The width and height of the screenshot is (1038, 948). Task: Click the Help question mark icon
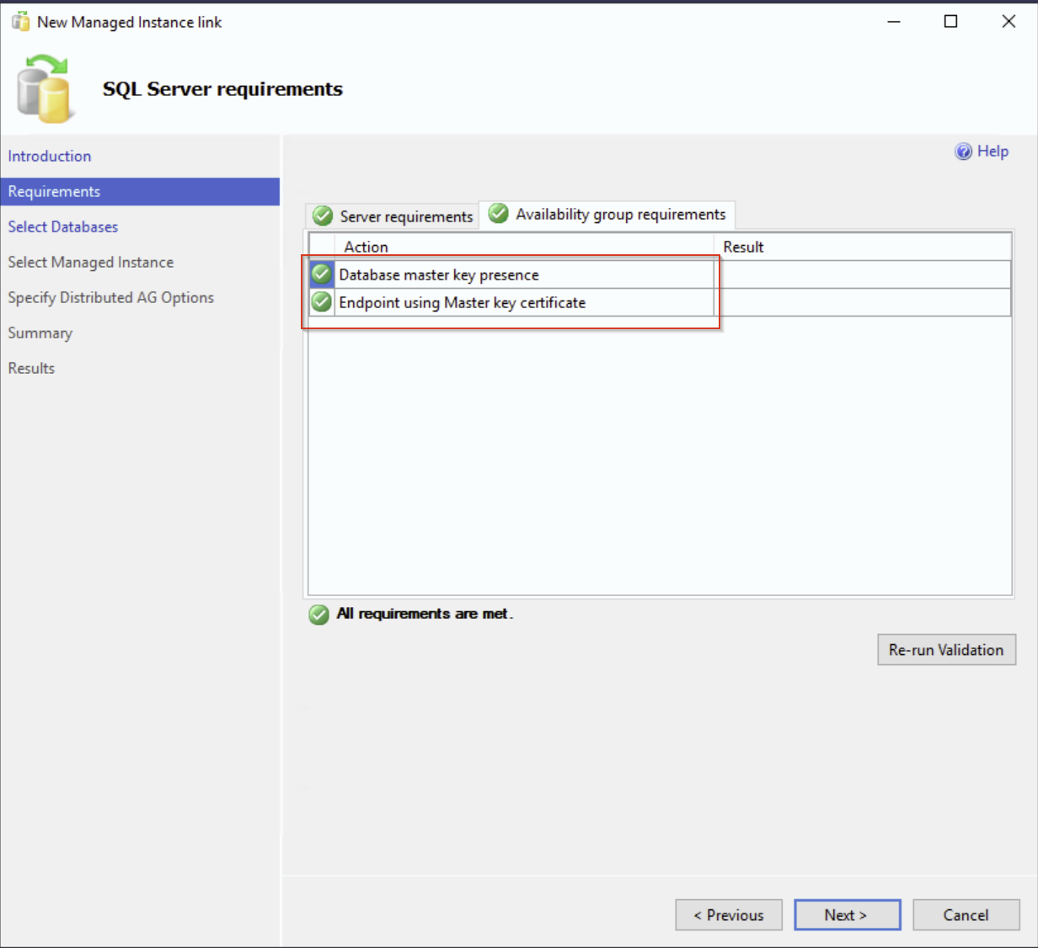pos(963,152)
